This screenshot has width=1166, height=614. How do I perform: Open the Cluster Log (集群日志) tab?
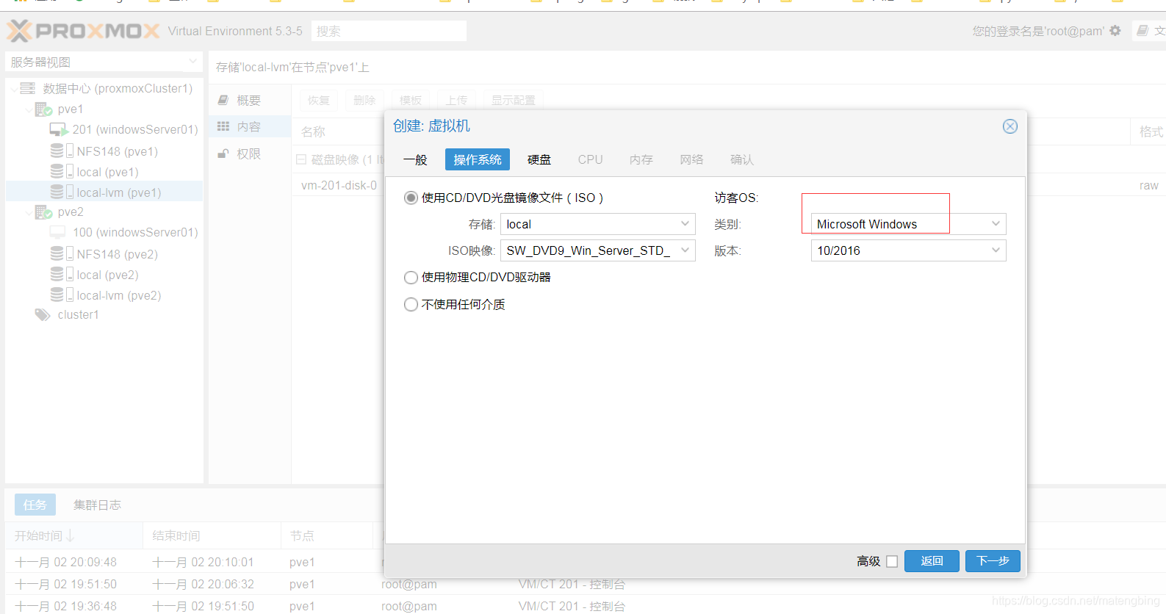[x=97, y=505]
